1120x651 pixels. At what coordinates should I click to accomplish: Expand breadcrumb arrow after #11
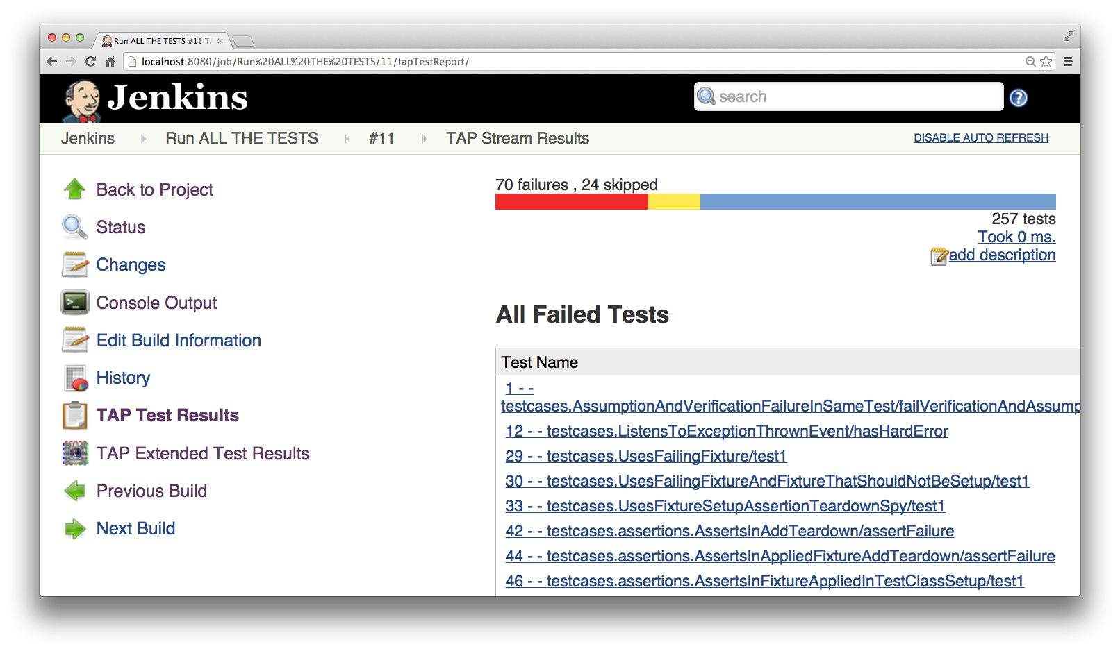[x=424, y=139]
